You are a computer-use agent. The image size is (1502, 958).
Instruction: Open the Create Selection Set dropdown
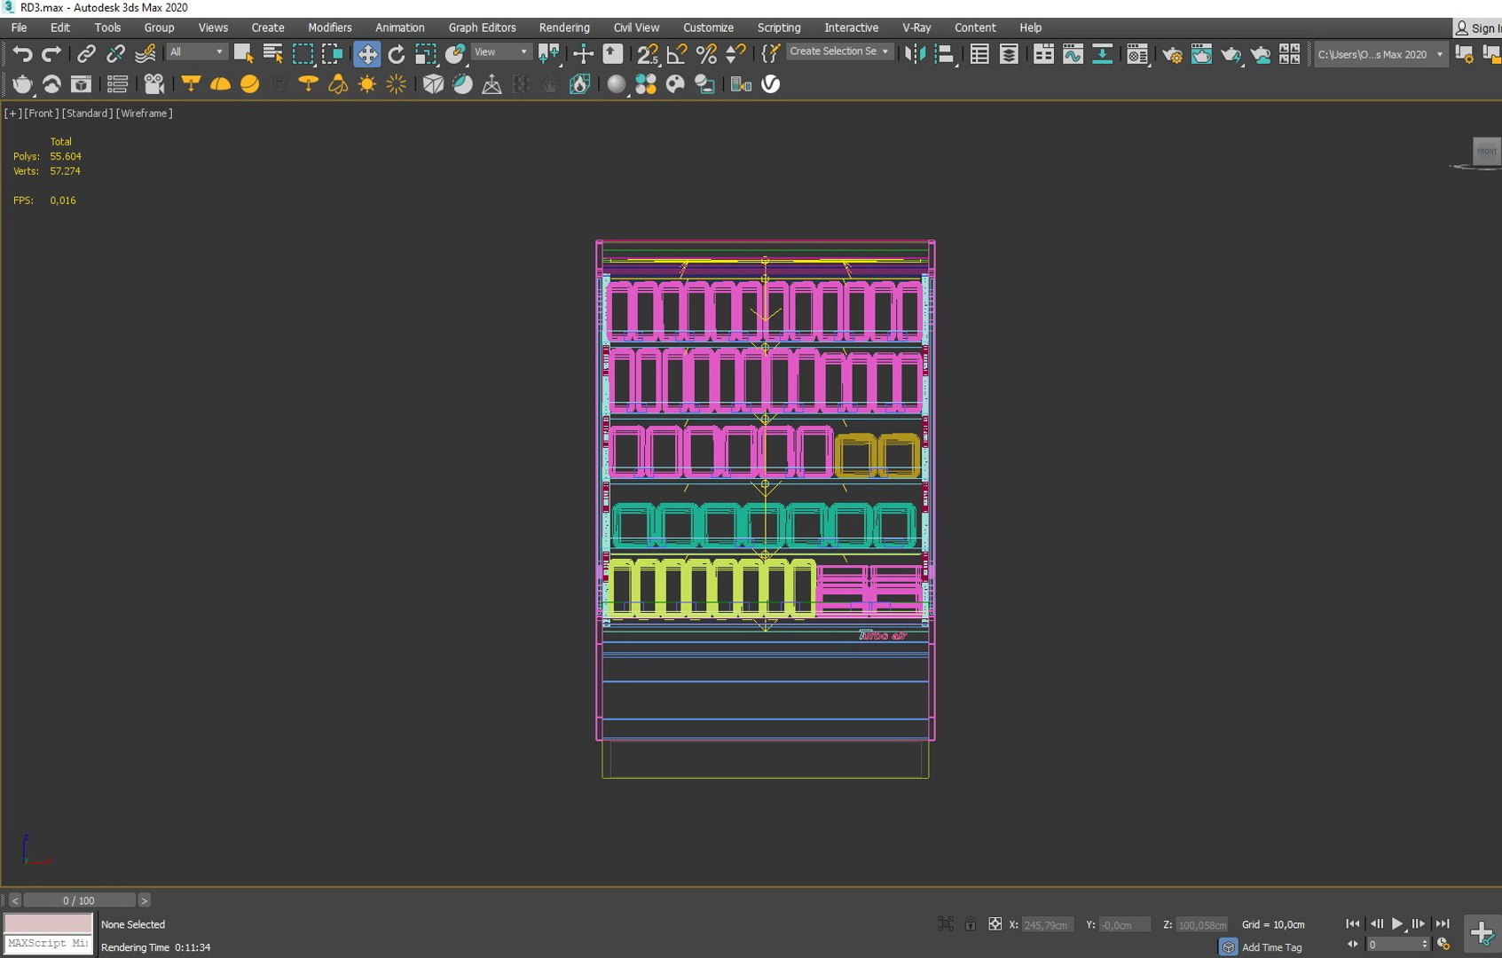click(x=839, y=51)
